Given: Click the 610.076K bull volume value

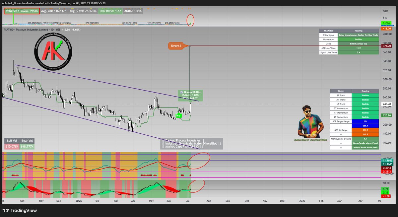Looking at the screenshot, I should [12, 146].
